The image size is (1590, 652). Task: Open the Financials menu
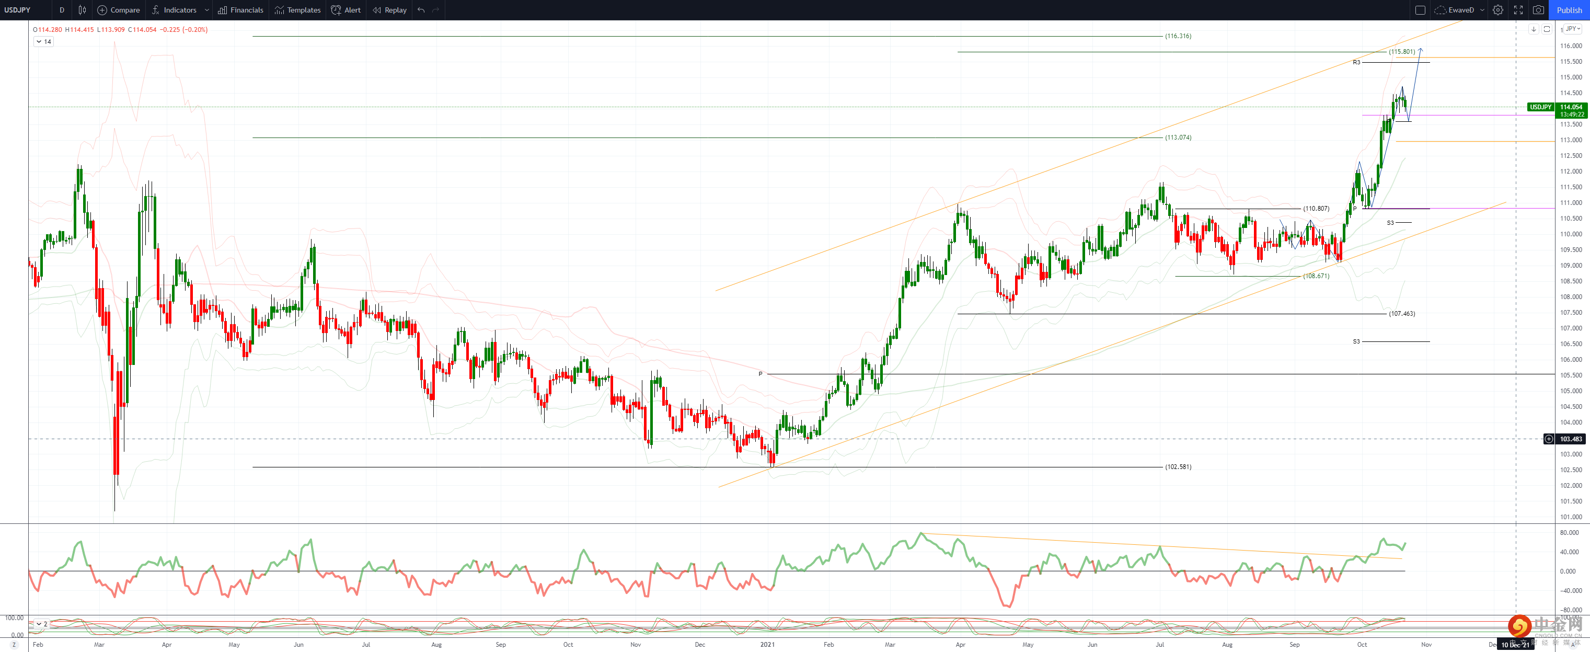tap(240, 10)
